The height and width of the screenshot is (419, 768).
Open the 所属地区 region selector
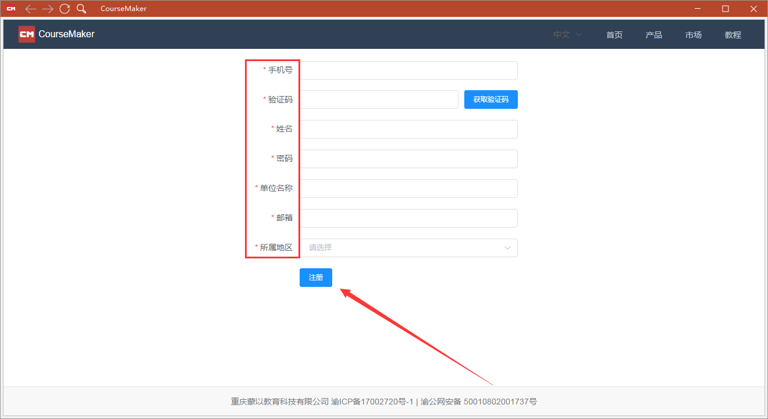[409, 247]
